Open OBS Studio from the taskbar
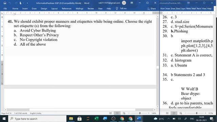 coord(113,119)
